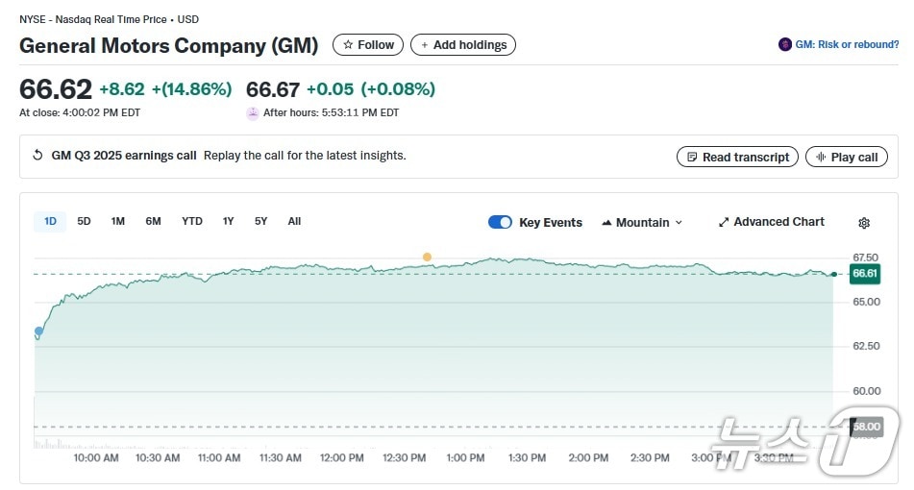Viewport: 914px width, 490px height.
Task: Open chart settings gear icon
Action: click(863, 223)
